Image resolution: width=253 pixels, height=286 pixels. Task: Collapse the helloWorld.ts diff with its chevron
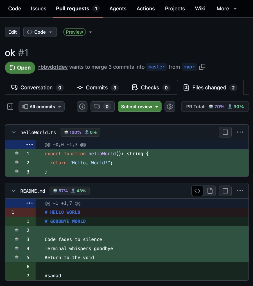pyautogui.click(x=13, y=132)
